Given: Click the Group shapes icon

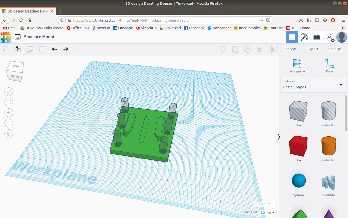Looking at the screenshot, I should point(235,49).
